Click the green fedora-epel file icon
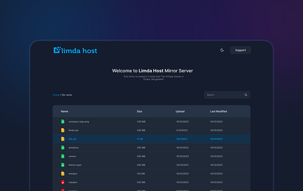The image size is (303, 191). [63, 165]
